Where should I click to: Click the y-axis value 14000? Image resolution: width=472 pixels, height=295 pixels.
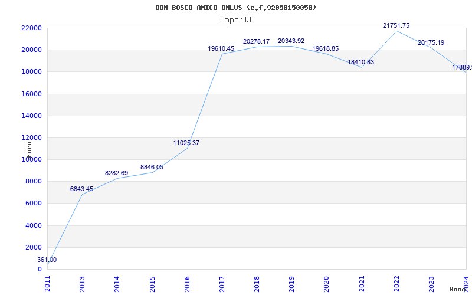tap(31, 116)
